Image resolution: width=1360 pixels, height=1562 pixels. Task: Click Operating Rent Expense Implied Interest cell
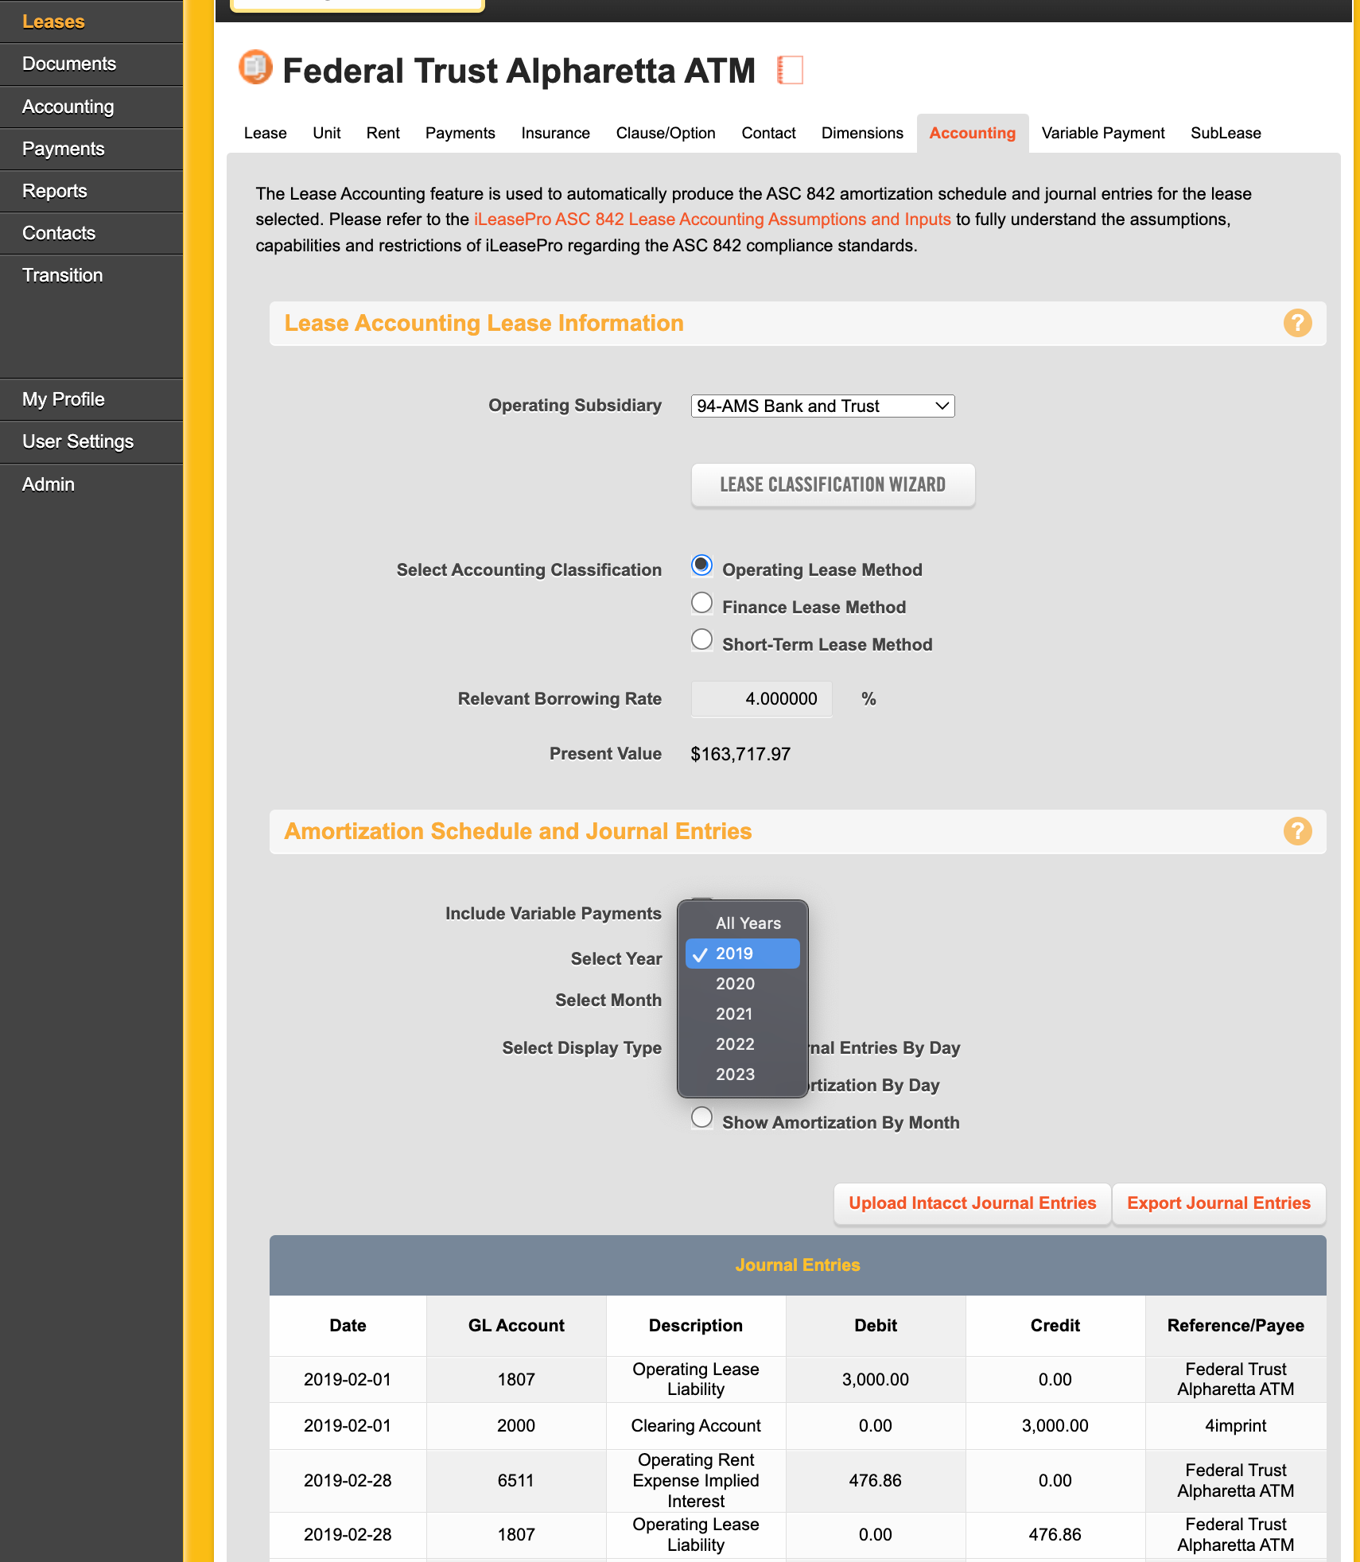[x=696, y=1481]
